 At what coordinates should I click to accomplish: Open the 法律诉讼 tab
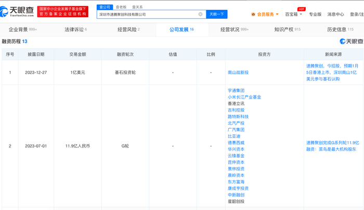point(76,30)
